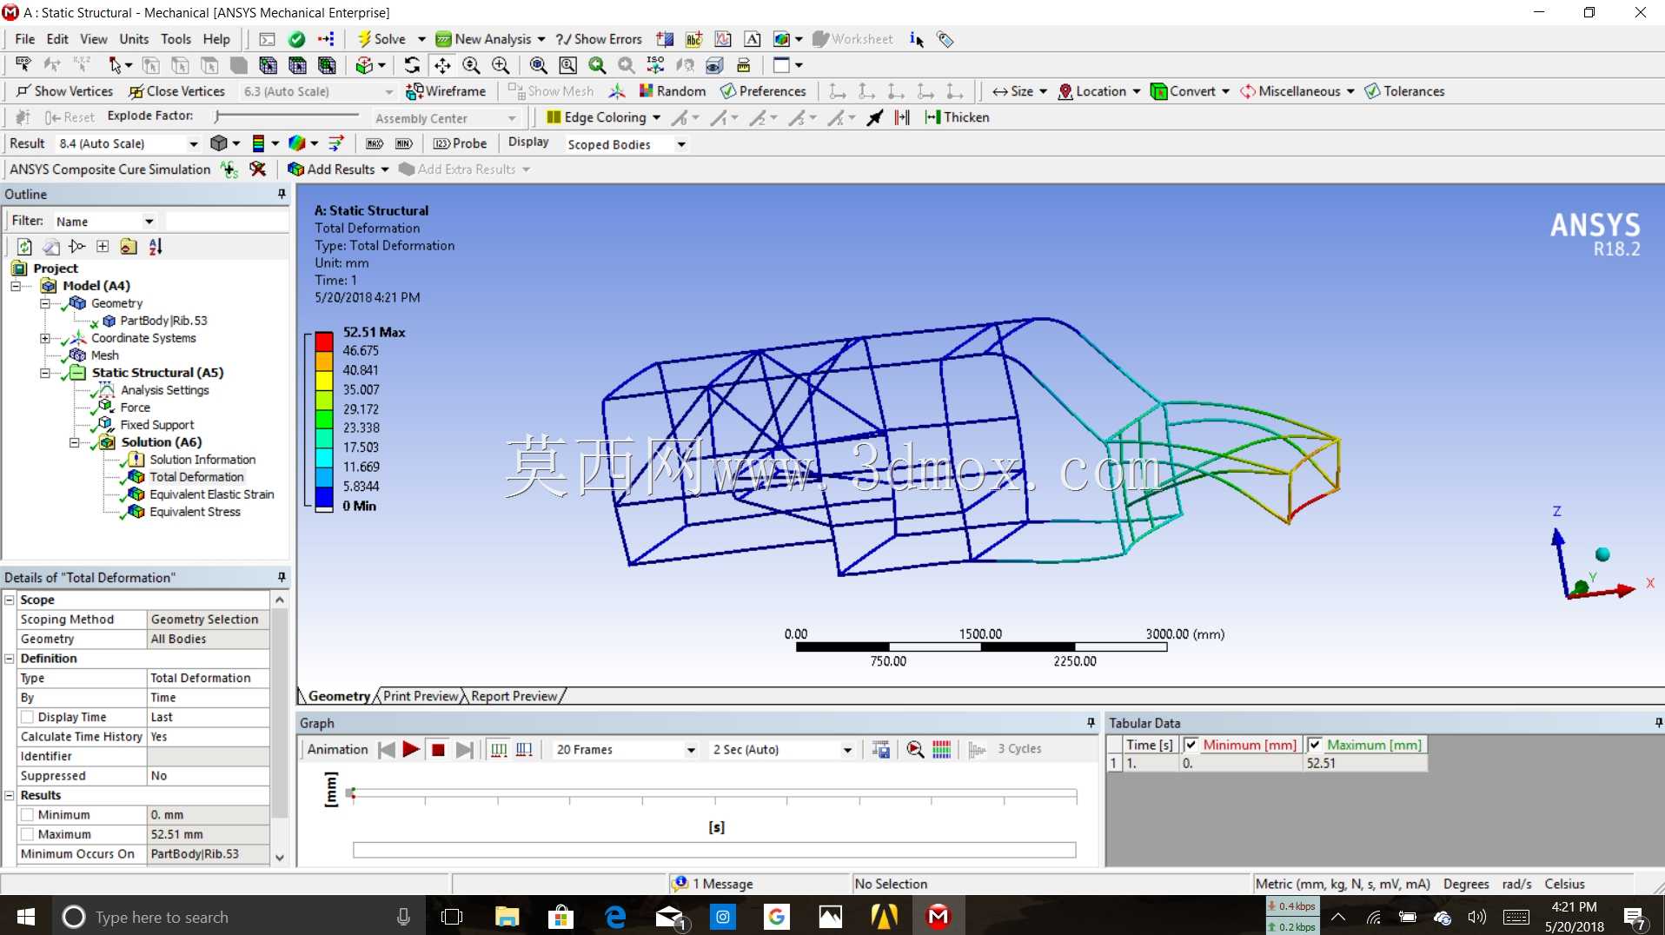Screen dimensions: 1665x935
Task: Open the File menu
Action: tap(25, 39)
